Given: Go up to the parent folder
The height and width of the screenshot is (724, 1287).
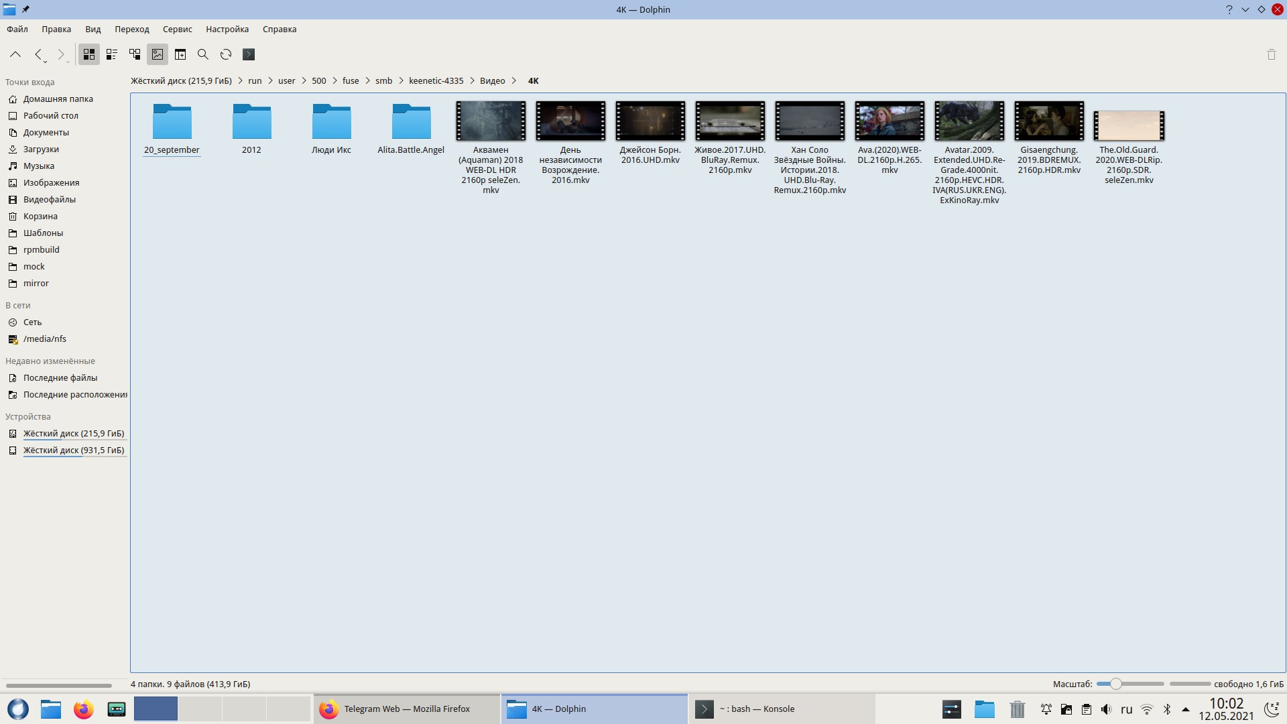Looking at the screenshot, I should pos(15,54).
